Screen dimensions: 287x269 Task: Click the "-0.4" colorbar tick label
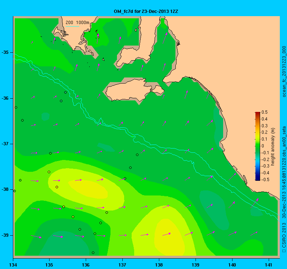265,173
